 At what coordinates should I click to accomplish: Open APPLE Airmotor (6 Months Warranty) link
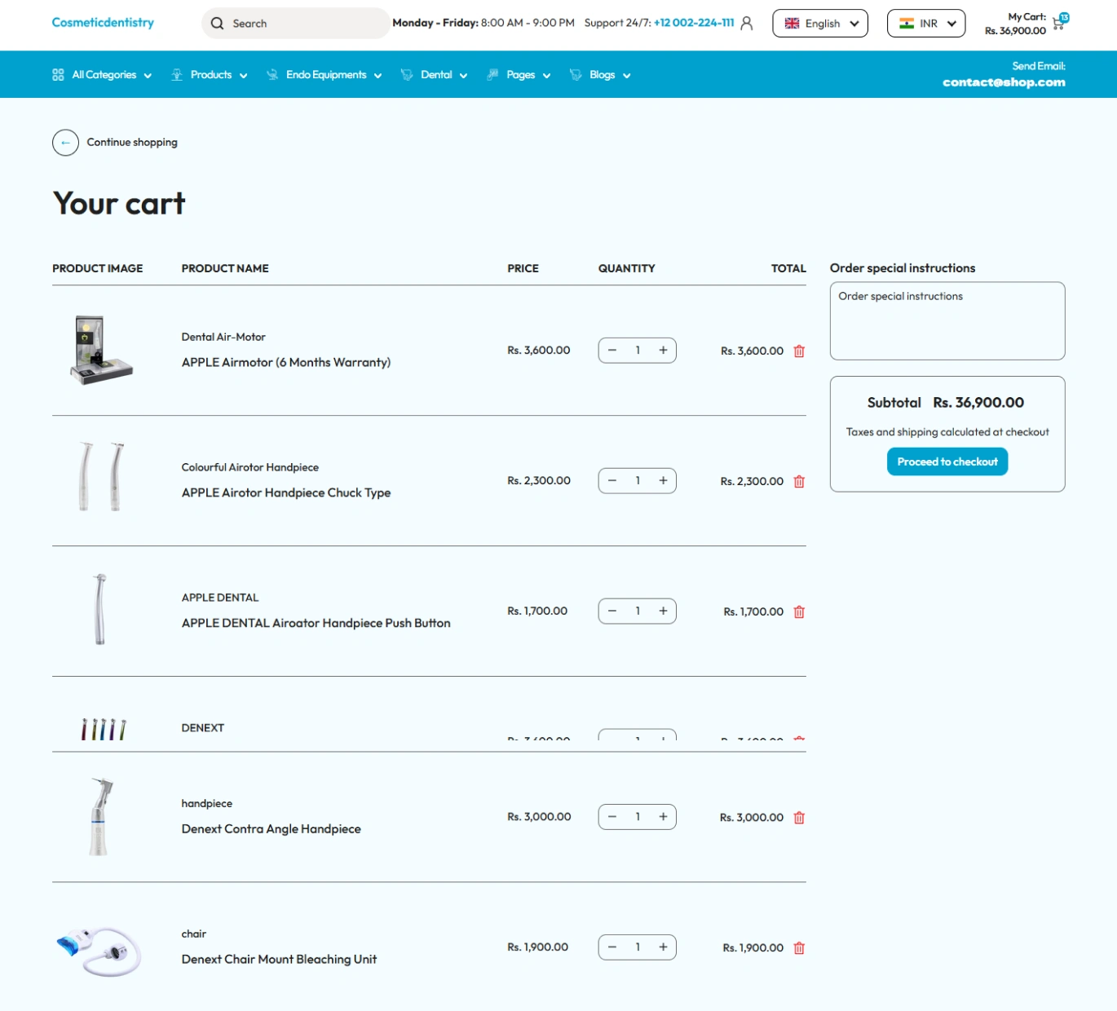click(x=286, y=363)
